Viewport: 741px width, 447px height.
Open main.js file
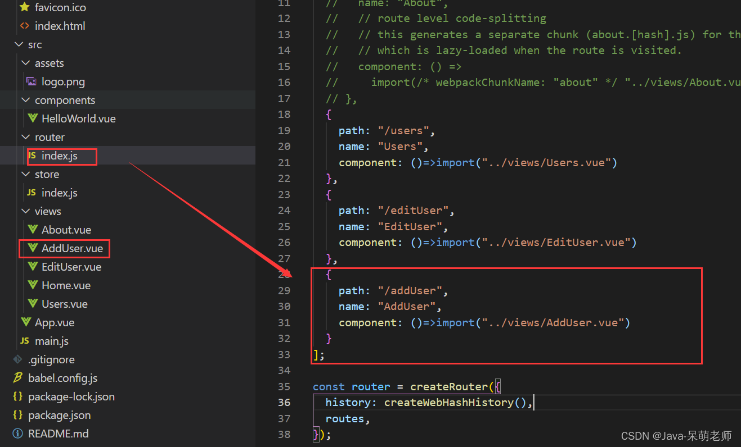coord(52,341)
